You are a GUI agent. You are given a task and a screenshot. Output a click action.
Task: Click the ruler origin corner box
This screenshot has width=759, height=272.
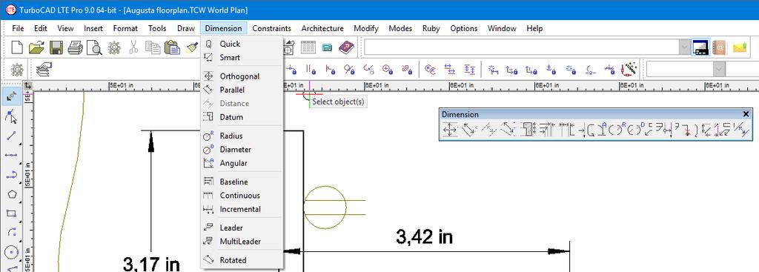pos(28,86)
